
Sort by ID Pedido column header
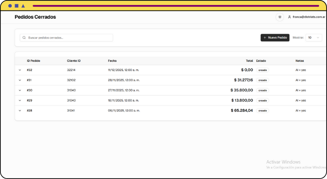click(33, 61)
